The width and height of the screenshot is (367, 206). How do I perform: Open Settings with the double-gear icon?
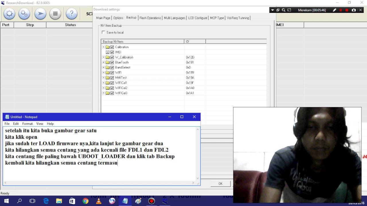pos(24,13)
